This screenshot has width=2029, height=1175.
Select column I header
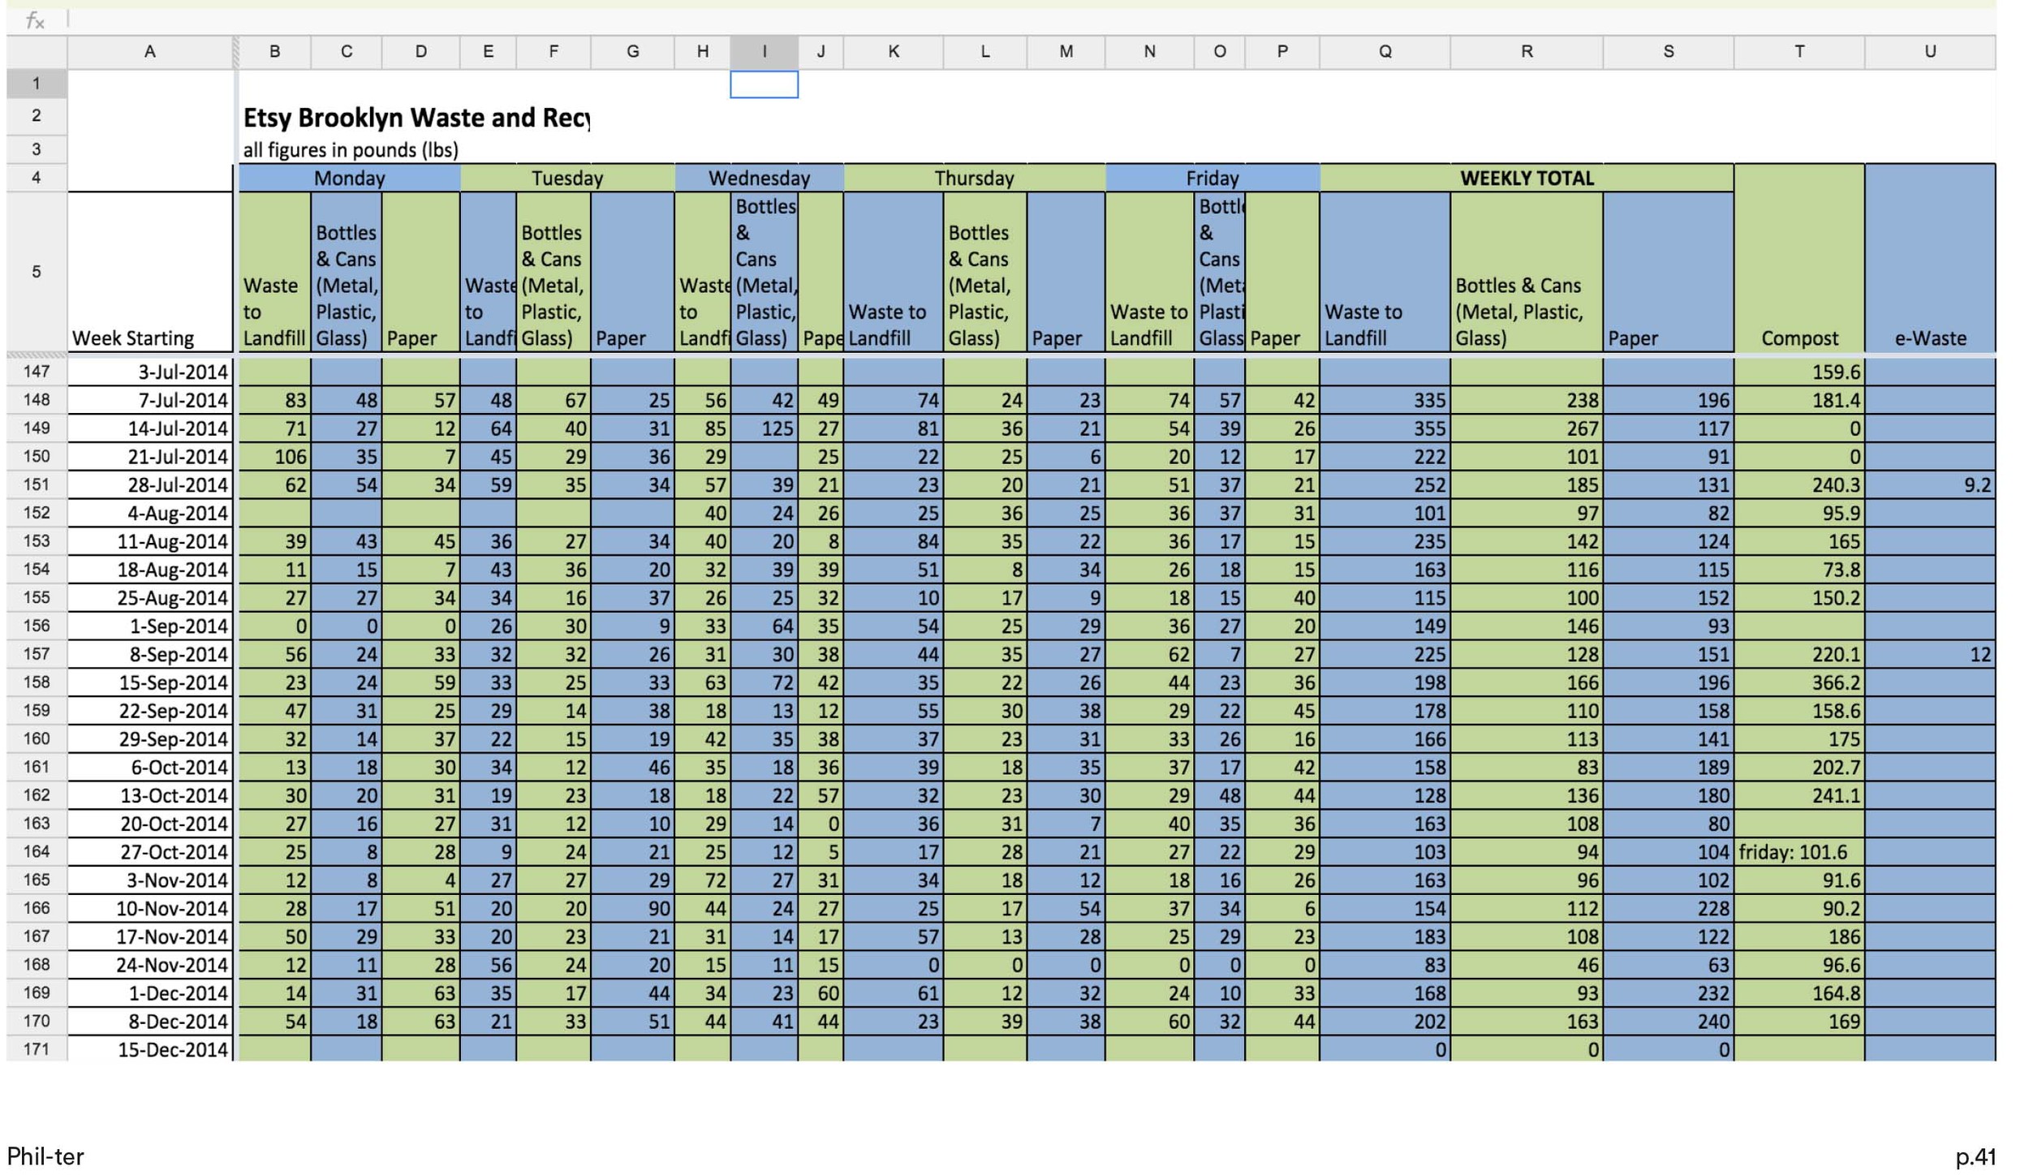[x=764, y=52]
